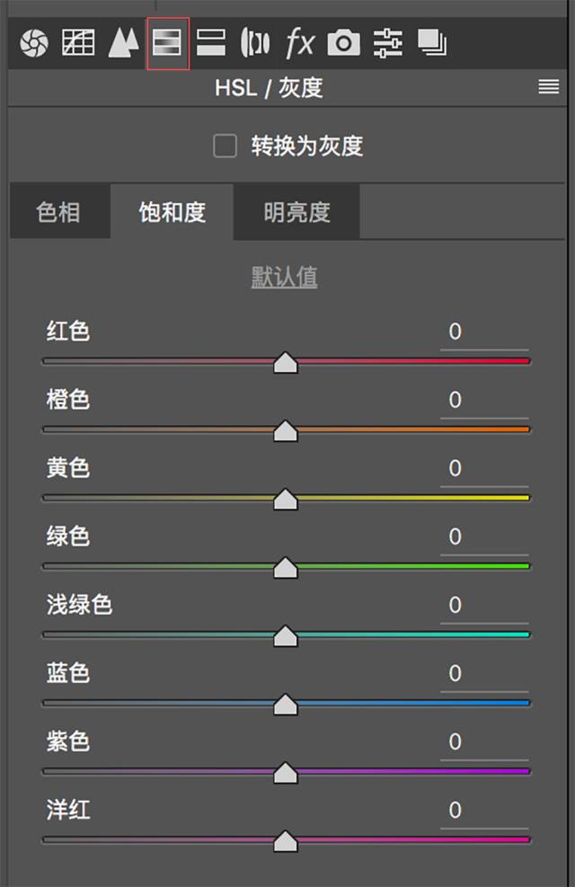The width and height of the screenshot is (575, 887).
Task: Select the Lens Corrections panel icon
Action: pyautogui.click(x=256, y=41)
